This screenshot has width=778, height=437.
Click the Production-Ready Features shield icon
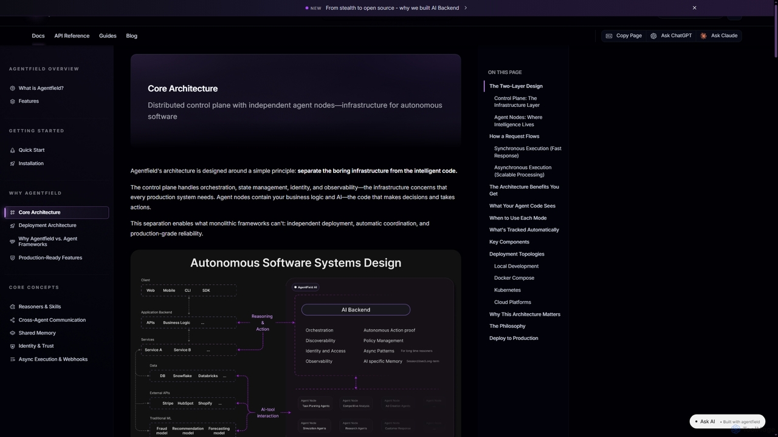13,258
